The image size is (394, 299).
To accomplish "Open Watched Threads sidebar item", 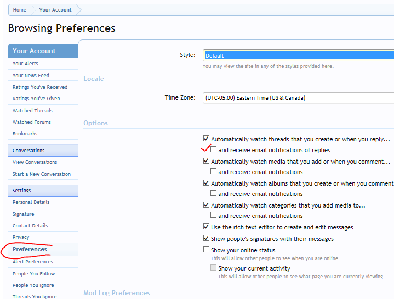I will (x=32, y=111).
